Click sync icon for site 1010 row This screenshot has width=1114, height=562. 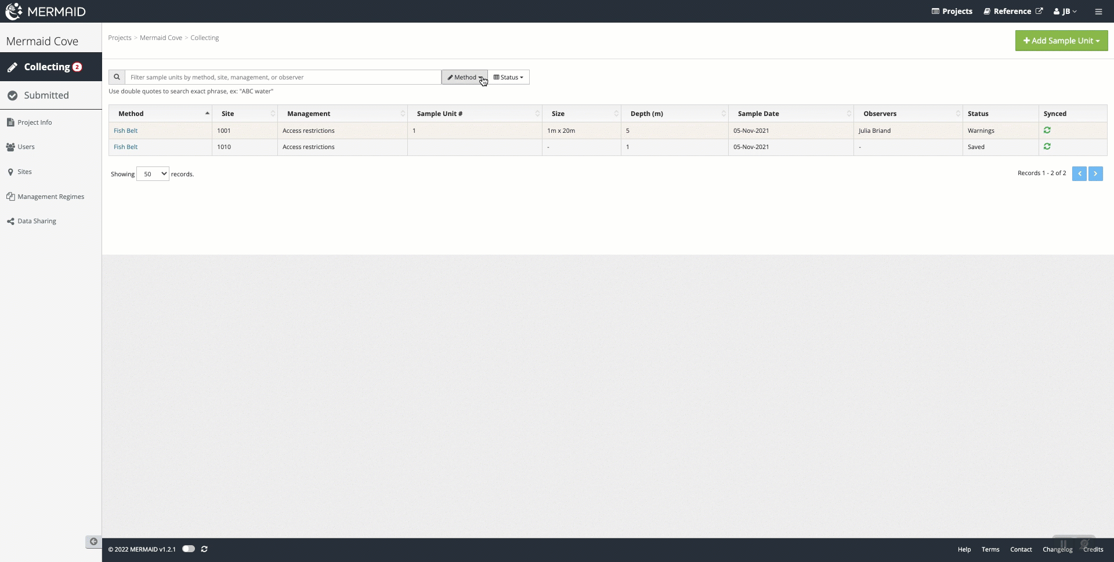click(1047, 147)
